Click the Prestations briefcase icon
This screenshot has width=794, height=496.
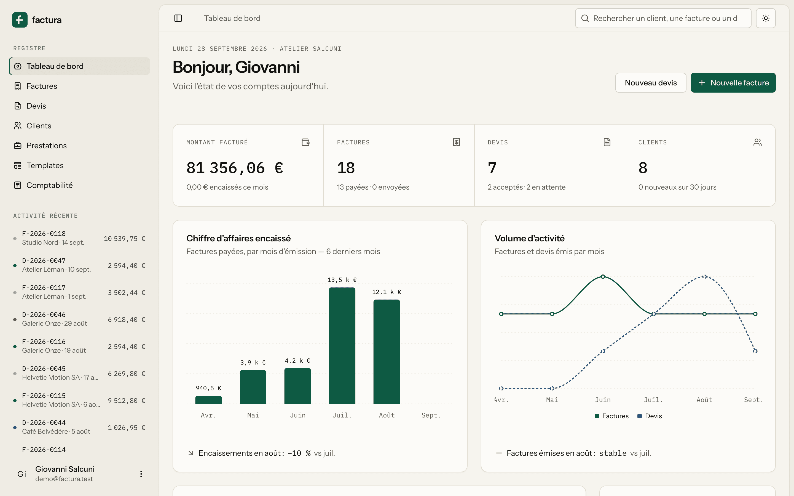pos(18,146)
